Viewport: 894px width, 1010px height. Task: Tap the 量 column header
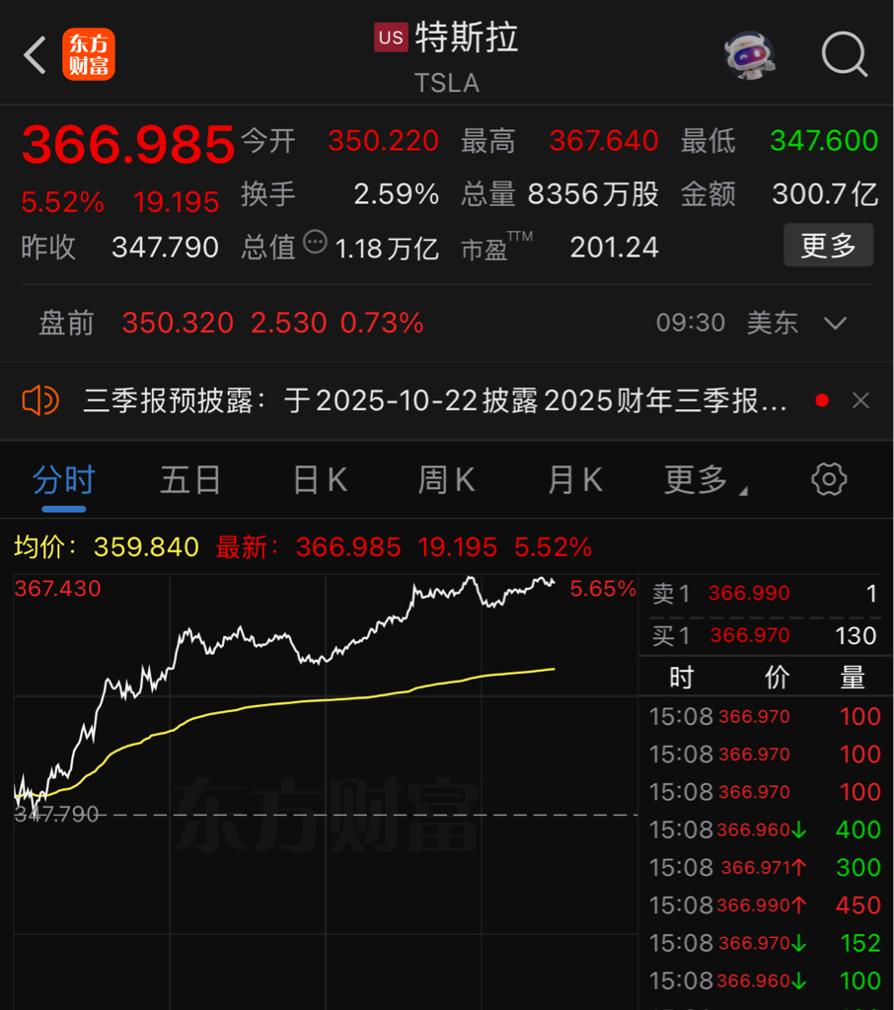coord(853,678)
